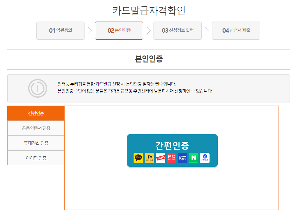Switch to 아이핀 인증

pyautogui.click(x=36, y=158)
